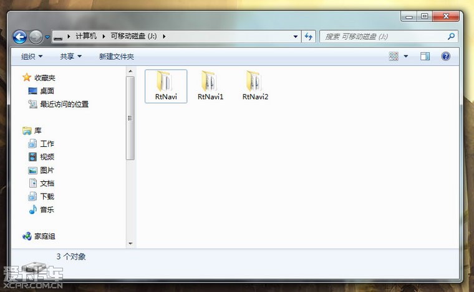The width and height of the screenshot is (474, 292).
Task: Click the navigation pane scrollbar thumb
Action: point(130,118)
